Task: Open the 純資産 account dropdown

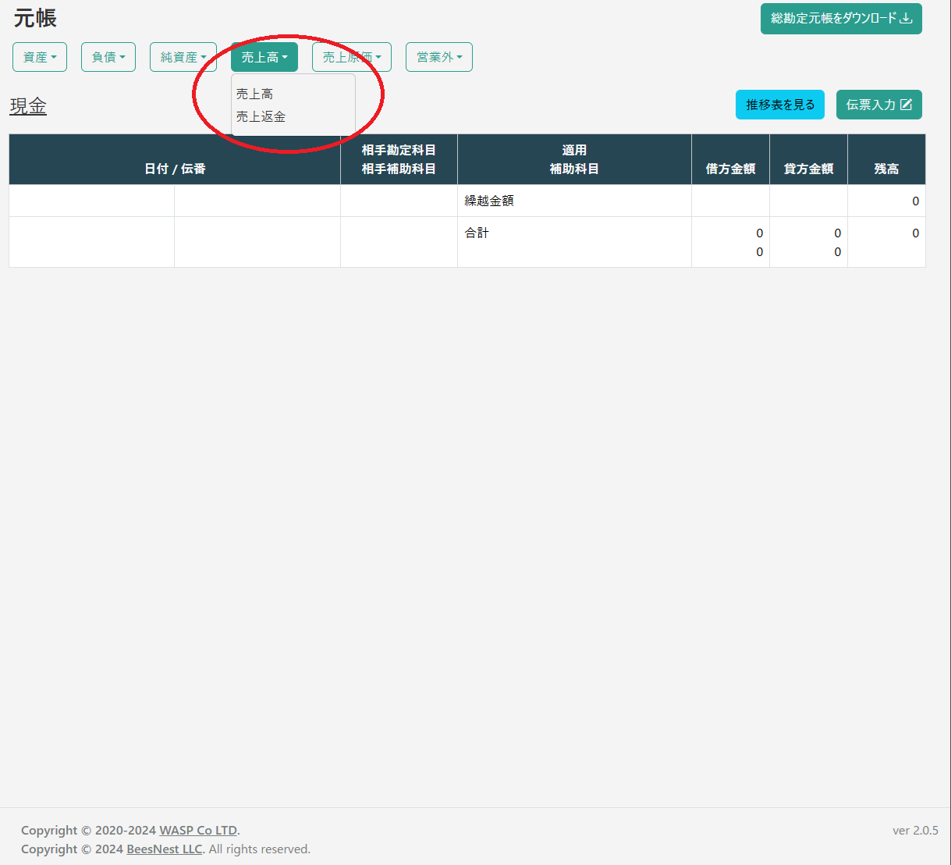Action: point(183,57)
